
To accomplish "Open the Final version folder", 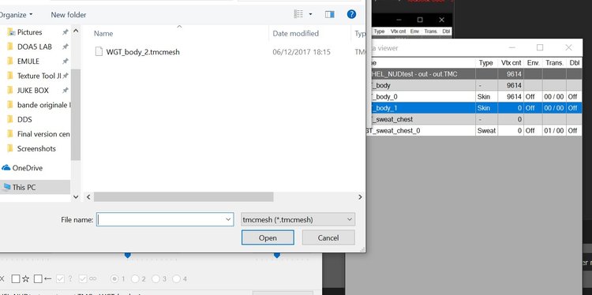I will click(x=43, y=134).
